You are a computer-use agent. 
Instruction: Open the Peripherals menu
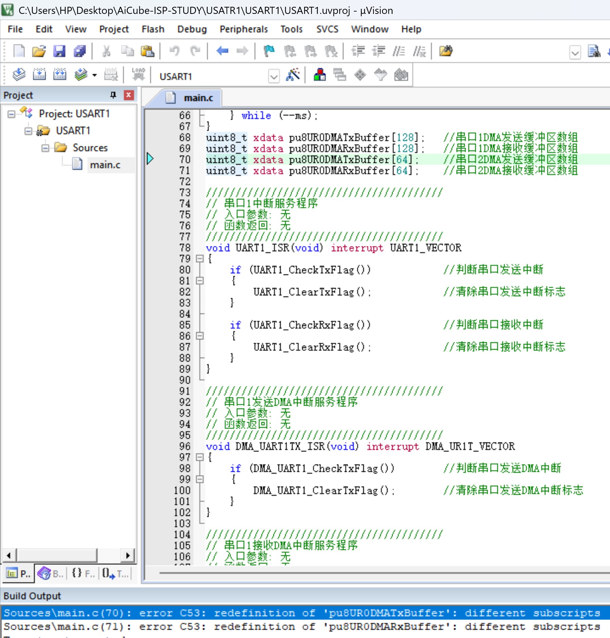[244, 29]
